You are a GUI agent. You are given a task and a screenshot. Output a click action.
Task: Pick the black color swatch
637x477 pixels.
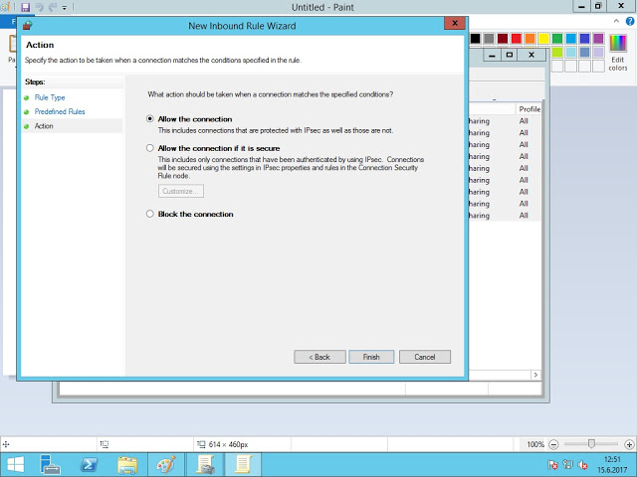[x=476, y=39]
